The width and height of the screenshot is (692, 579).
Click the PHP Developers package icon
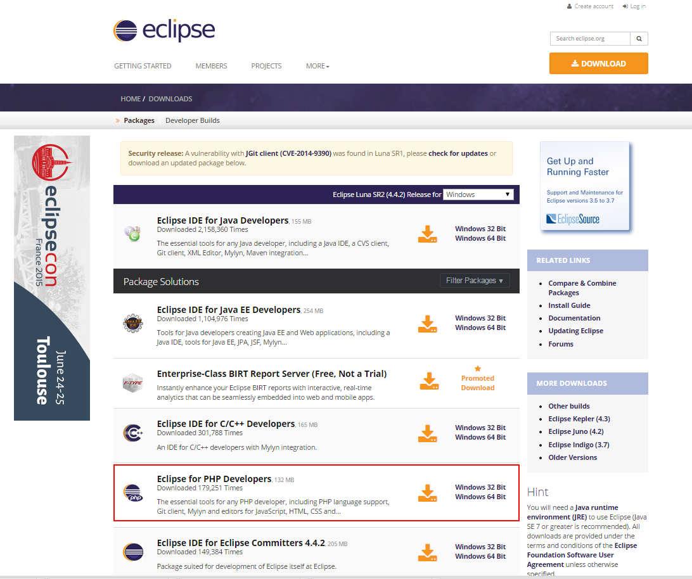point(133,493)
